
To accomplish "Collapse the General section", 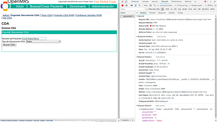I will click(x=136, y=16).
